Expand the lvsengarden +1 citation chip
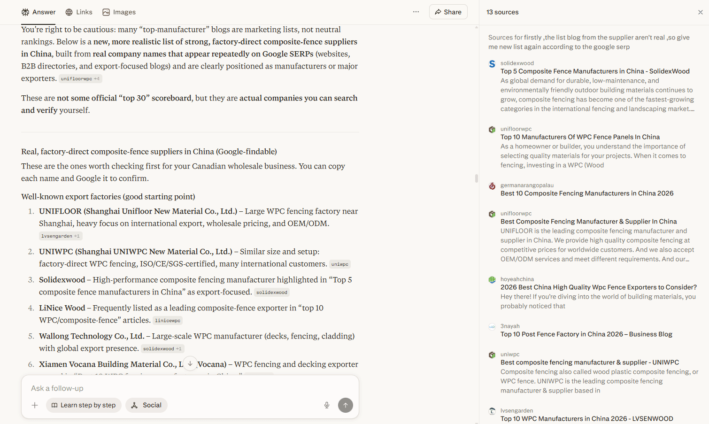This screenshot has width=709, height=424. click(61, 236)
